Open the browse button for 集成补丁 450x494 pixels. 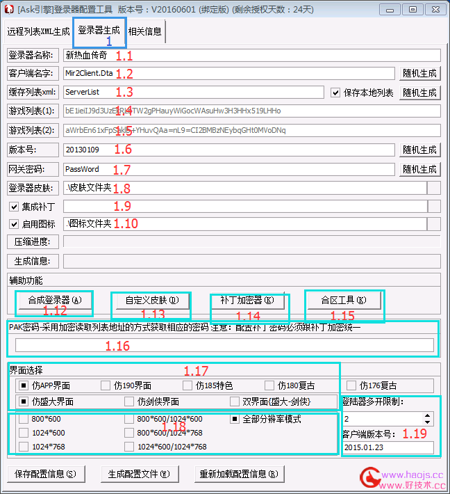click(434, 207)
